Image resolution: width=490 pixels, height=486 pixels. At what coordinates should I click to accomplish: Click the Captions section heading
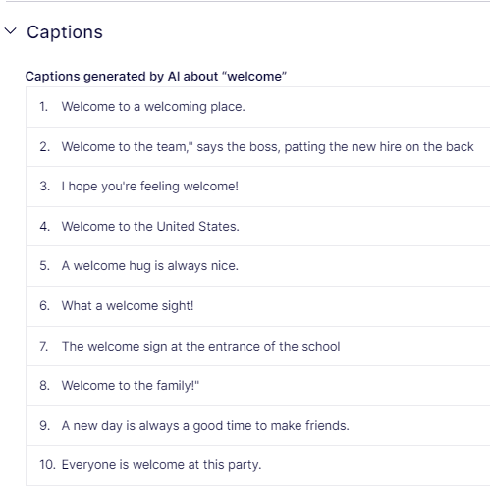coord(65,32)
